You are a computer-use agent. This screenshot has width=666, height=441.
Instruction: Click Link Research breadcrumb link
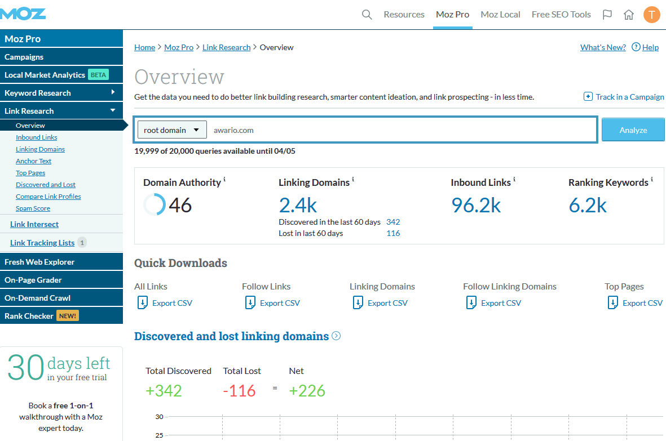pyautogui.click(x=226, y=47)
